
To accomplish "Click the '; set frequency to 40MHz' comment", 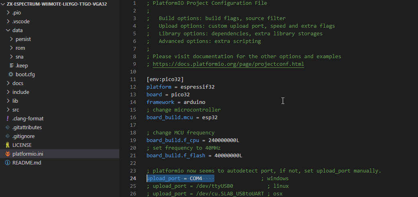I will [184, 148].
